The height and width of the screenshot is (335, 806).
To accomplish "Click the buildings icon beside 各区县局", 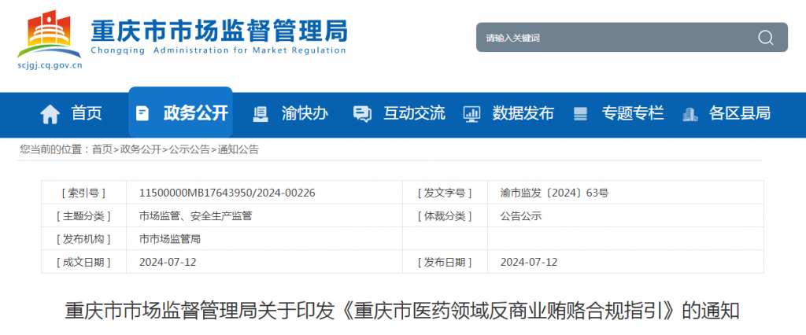I will [x=690, y=113].
